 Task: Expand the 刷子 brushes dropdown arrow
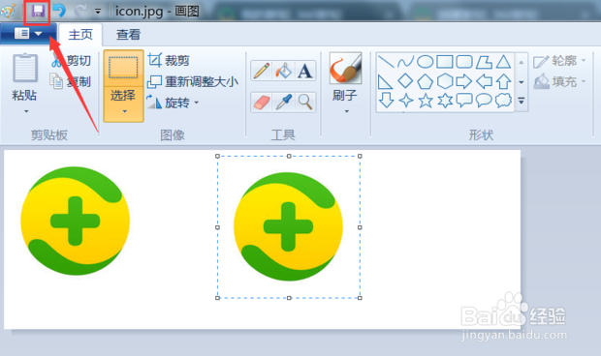tap(346, 111)
